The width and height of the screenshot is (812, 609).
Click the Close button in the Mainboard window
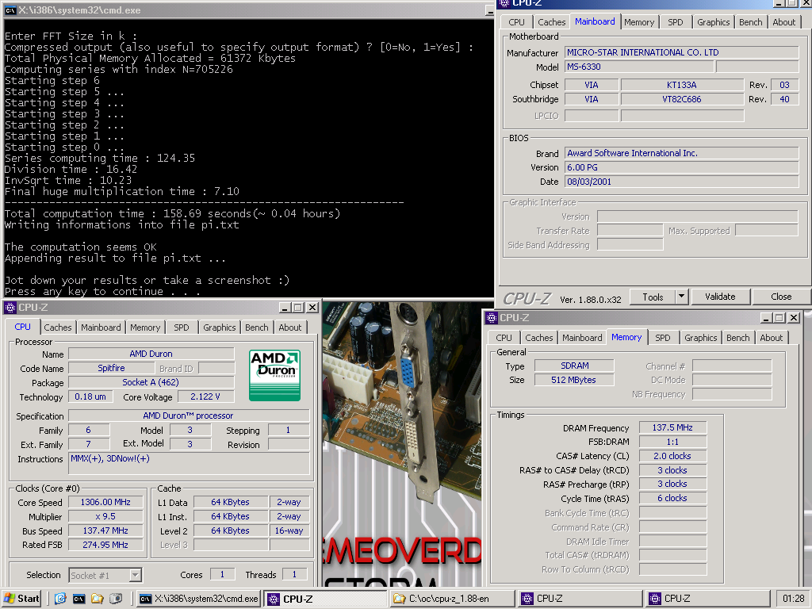(781, 297)
